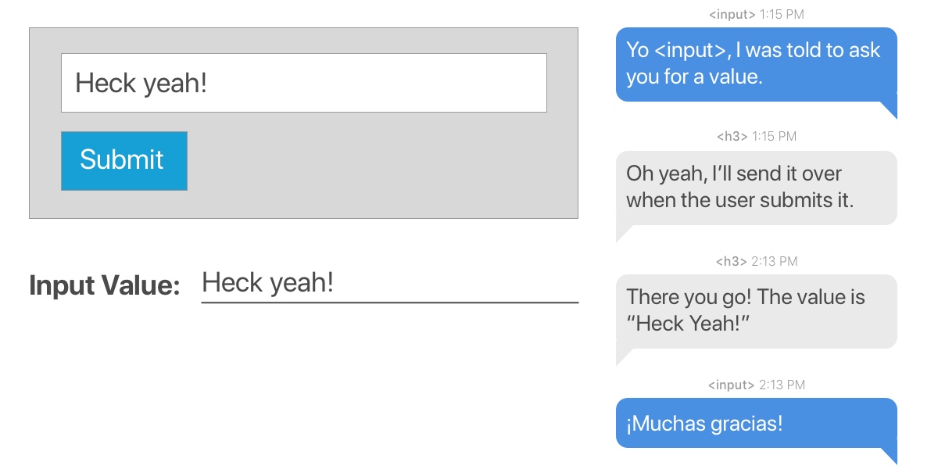938x469 pixels.
Task: Click the gray tail below the "Heck Yeah!" reply
Action: point(623,356)
